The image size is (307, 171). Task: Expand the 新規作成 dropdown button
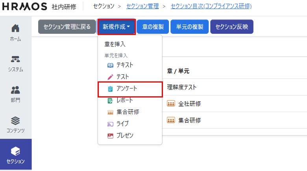click(117, 27)
